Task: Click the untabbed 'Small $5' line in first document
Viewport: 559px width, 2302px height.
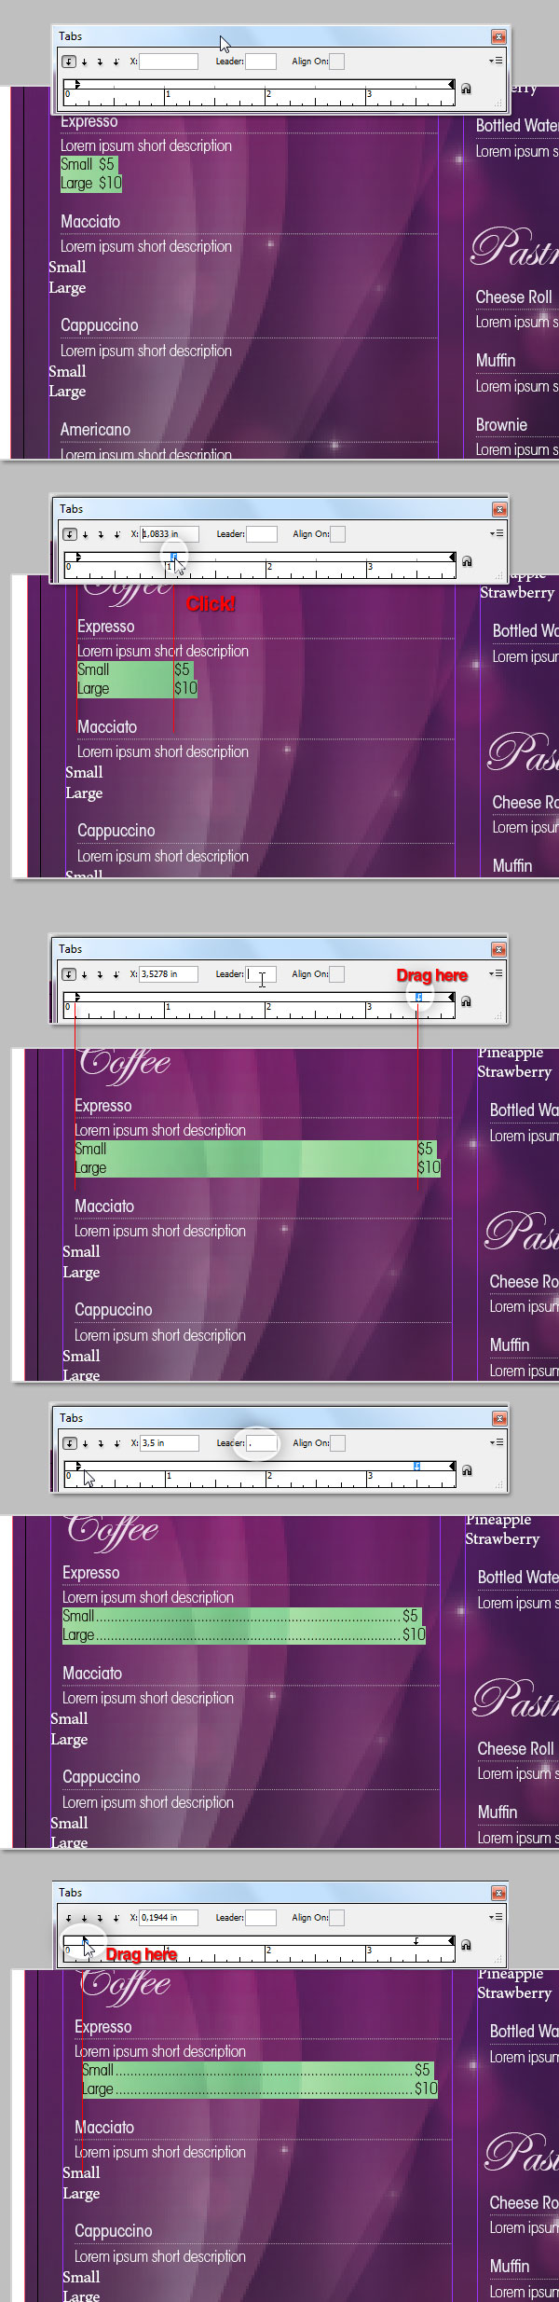Action: tap(88, 164)
